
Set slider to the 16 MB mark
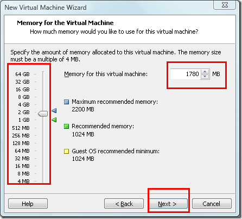tap(43, 166)
